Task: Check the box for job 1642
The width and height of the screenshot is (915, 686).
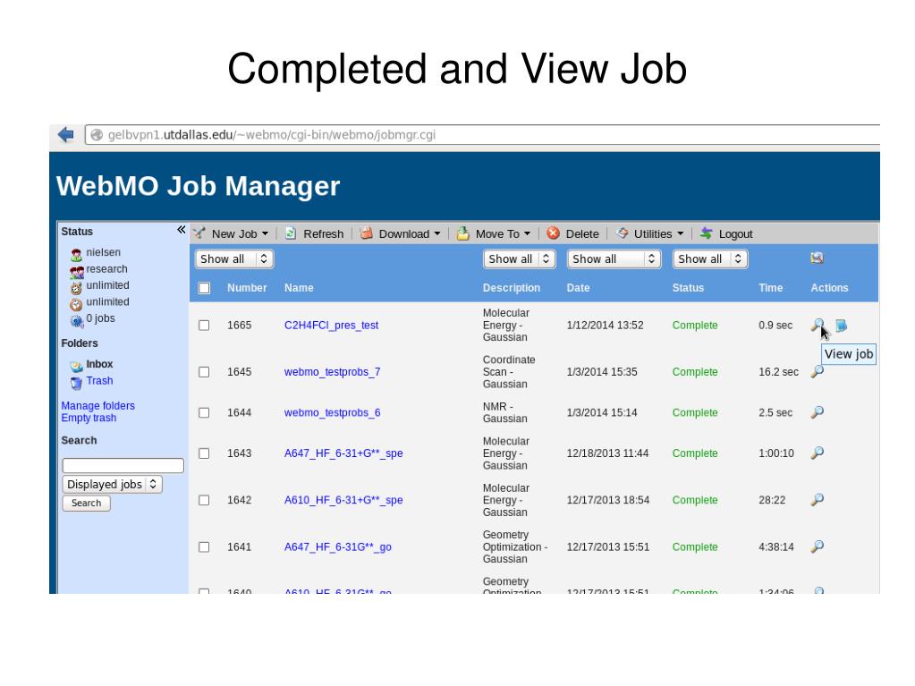Action: tap(204, 500)
